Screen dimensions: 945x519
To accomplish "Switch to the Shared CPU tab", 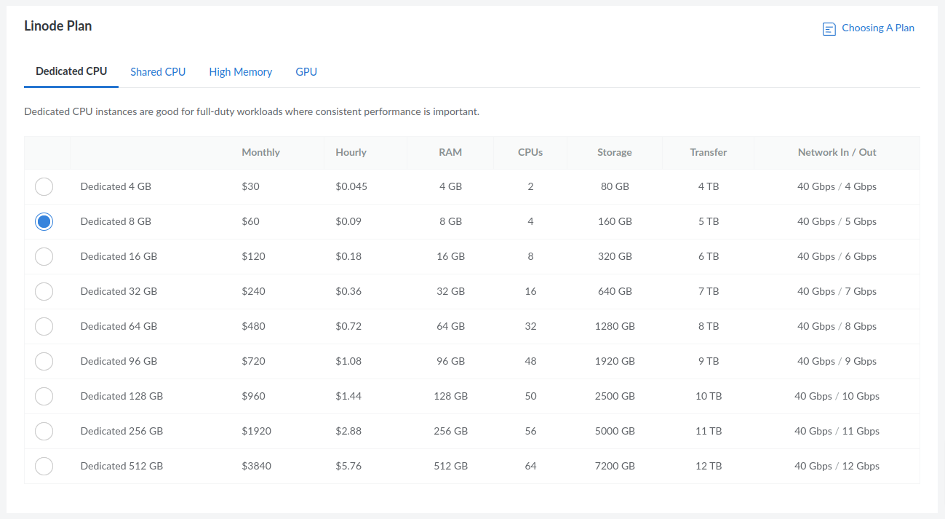I will coord(158,72).
